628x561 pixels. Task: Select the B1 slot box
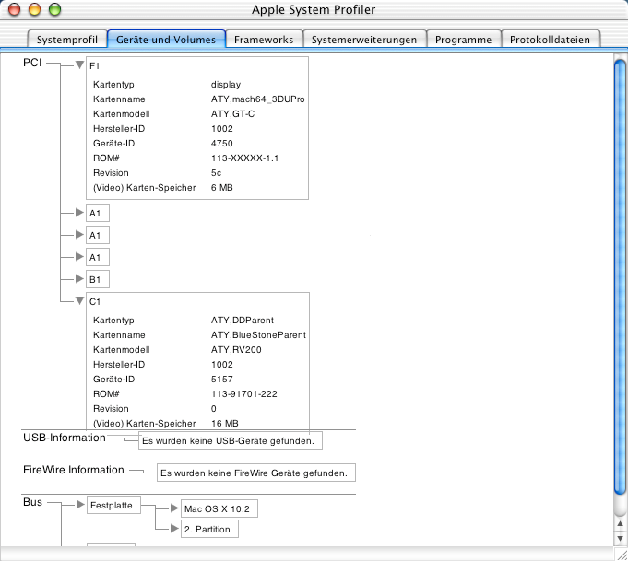(x=98, y=279)
